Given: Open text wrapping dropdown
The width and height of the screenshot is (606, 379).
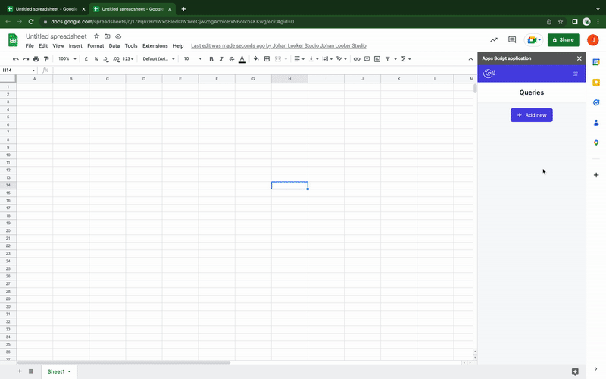Looking at the screenshot, I should coord(327,59).
